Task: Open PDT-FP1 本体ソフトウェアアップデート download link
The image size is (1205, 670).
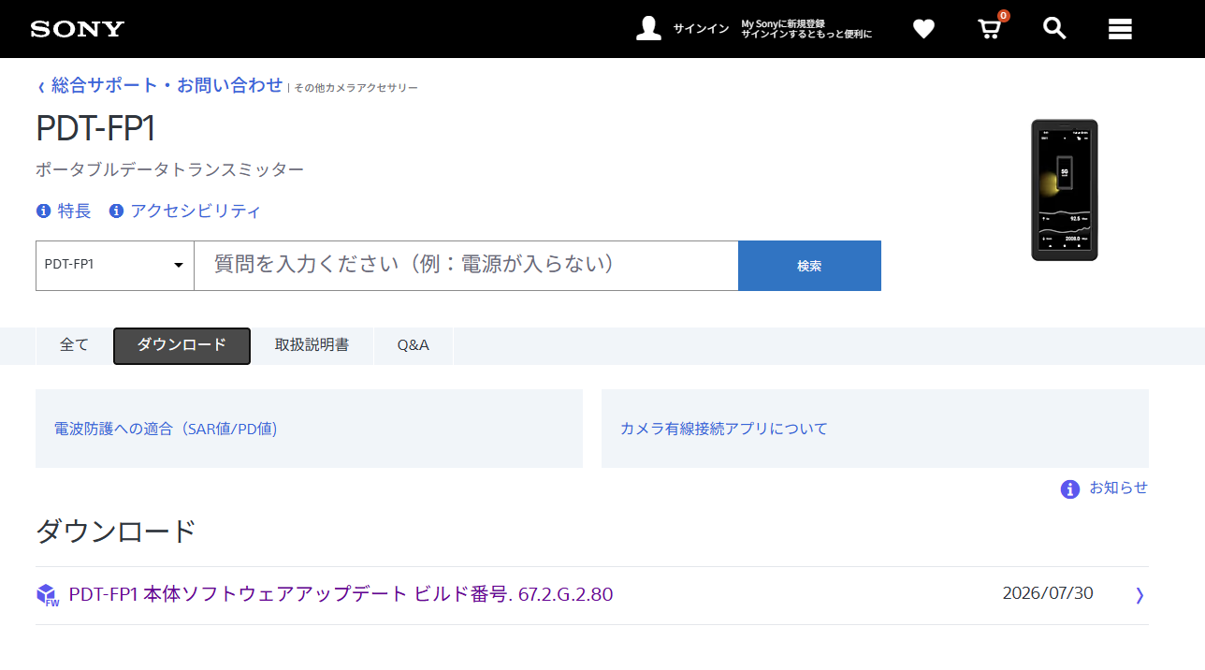Action: [341, 594]
